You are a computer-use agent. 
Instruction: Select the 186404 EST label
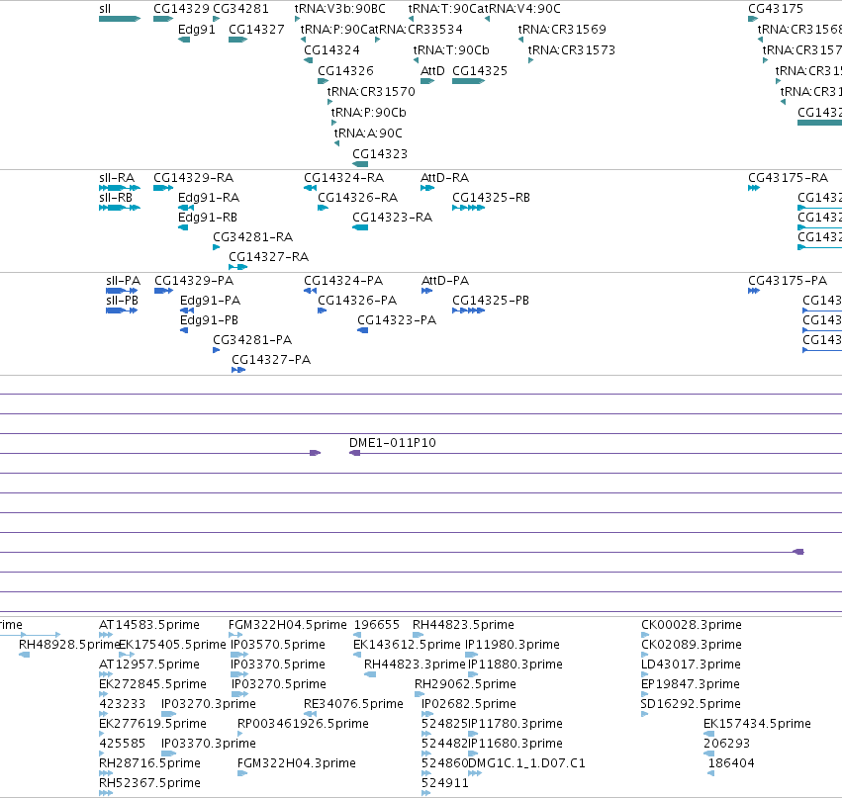pyautogui.click(x=731, y=763)
